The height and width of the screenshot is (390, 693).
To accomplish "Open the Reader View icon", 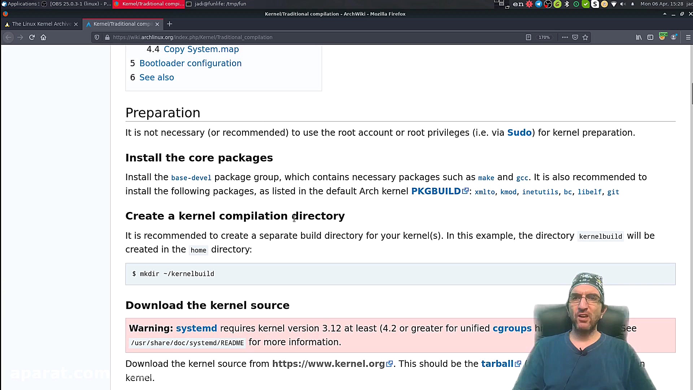I will click(x=528, y=37).
